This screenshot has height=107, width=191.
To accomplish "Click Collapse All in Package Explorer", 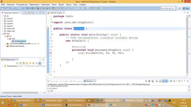I will (26, 13).
